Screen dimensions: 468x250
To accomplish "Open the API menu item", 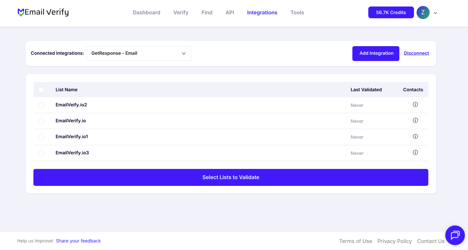I will (230, 13).
